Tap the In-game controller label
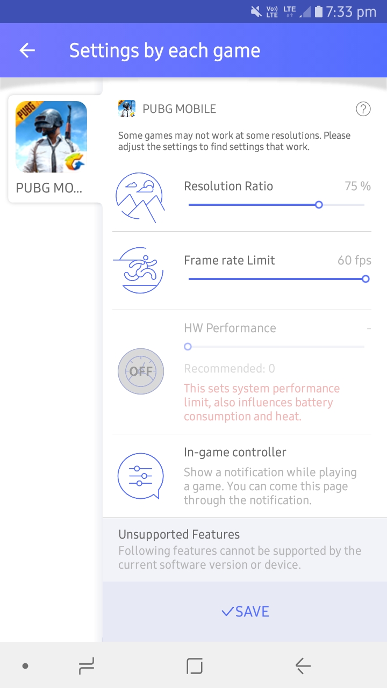Image resolution: width=387 pixels, height=688 pixels. click(235, 452)
